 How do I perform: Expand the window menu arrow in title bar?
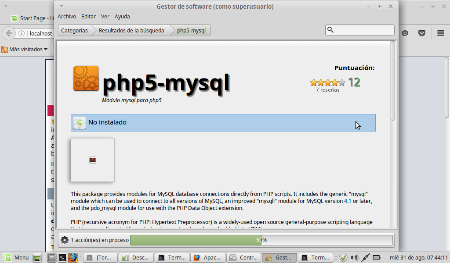click(62, 6)
